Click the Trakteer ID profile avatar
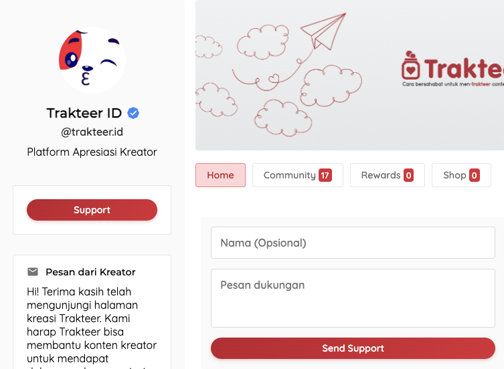This screenshot has height=369, width=504. point(92,60)
